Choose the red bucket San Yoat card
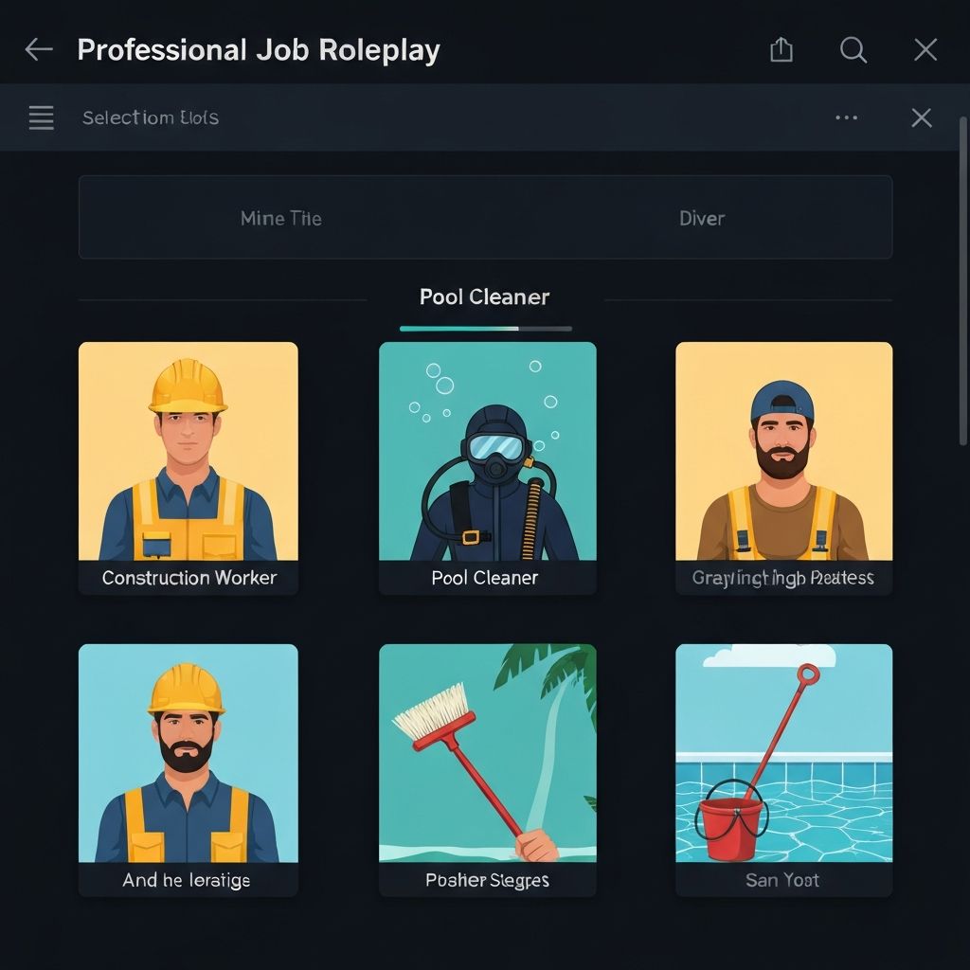The image size is (970, 970). [x=783, y=753]
